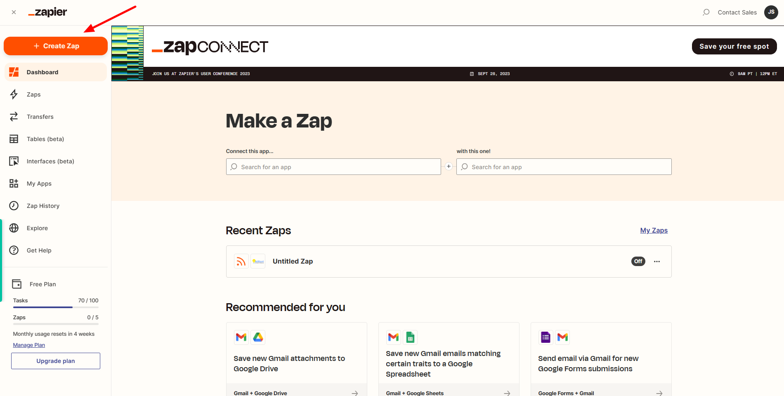Click the arrow on Google Forms + Gmail card
784x396 pixels.
pyautogui.click(x=659, y=394)
